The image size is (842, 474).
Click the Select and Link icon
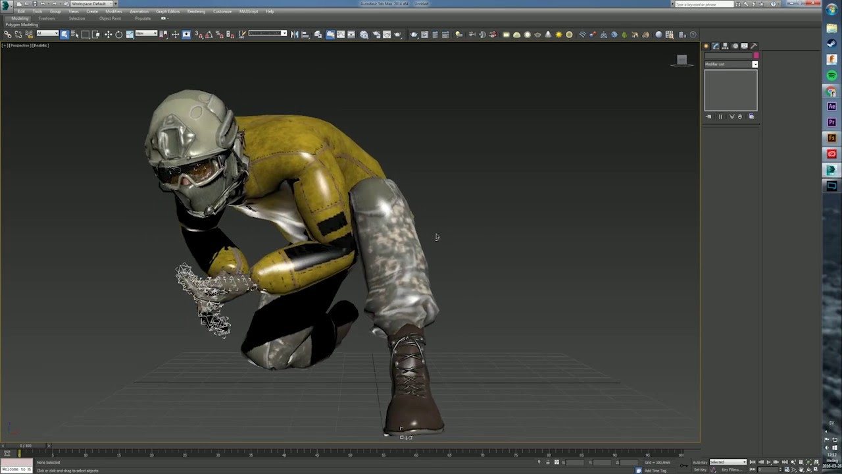8,34
